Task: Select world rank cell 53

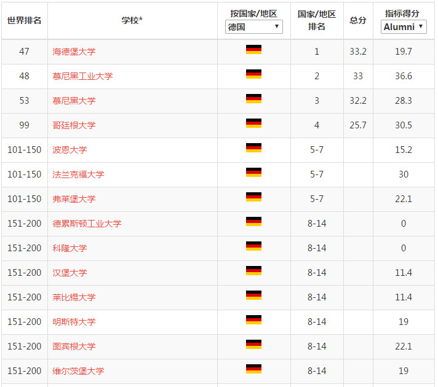Action: tap(25, 101)
